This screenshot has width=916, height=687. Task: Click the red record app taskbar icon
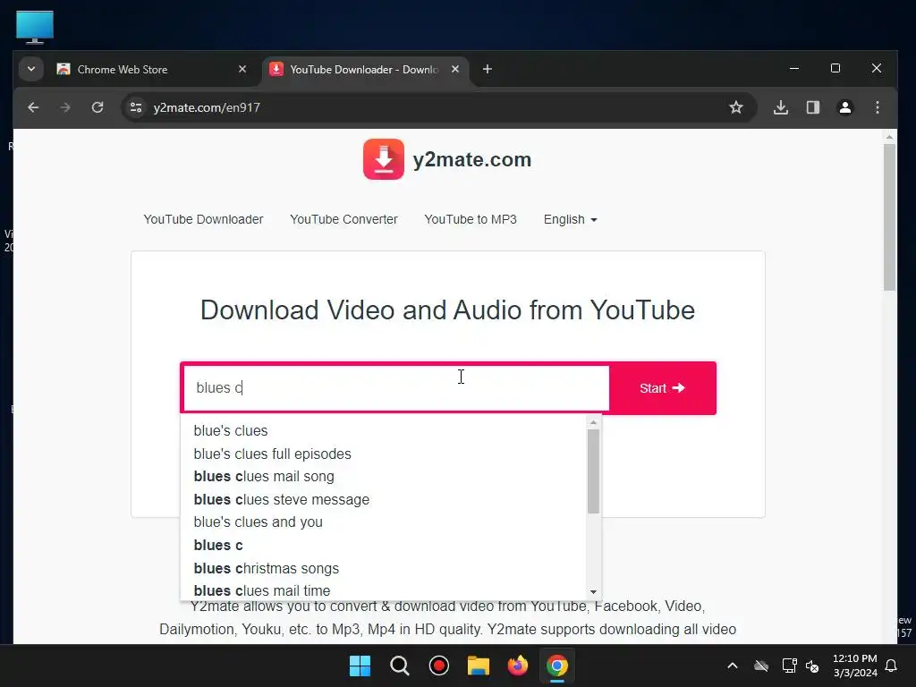click(x=438, y=666)
